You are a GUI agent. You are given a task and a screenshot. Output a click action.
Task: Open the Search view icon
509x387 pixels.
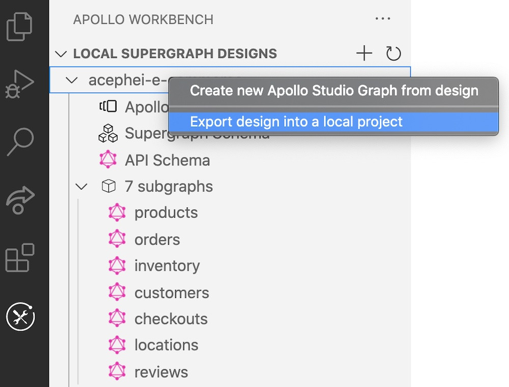coord(20,142)
